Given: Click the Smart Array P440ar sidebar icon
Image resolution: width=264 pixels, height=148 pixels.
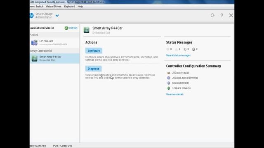Looking at the screenshot, I should point(35,58).
